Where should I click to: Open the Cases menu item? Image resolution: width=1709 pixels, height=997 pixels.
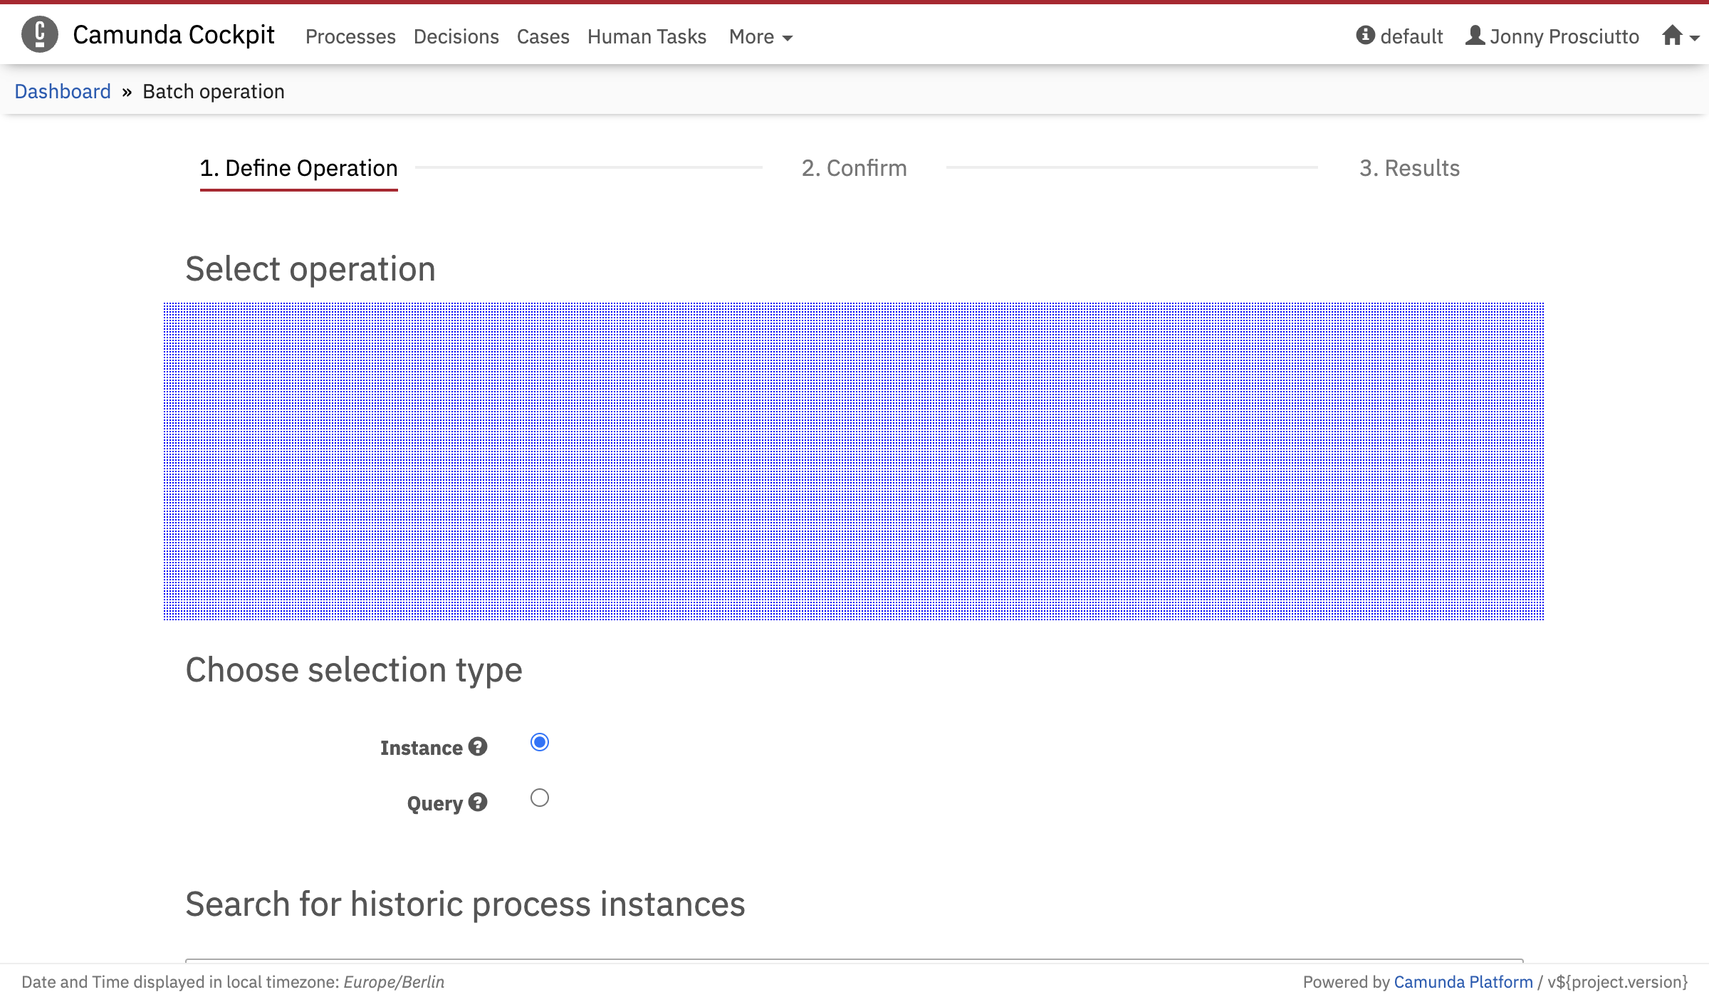(x=543, y=36)
